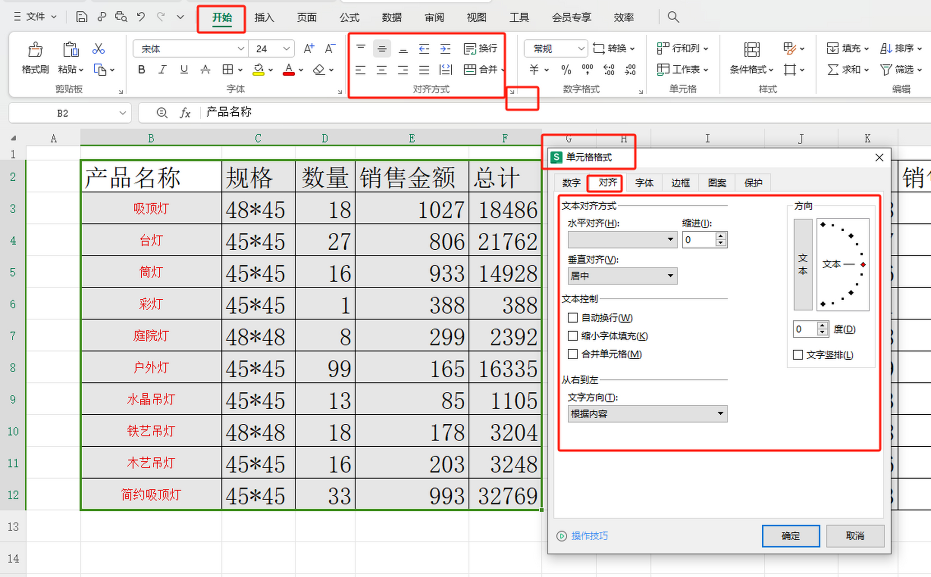The image size is (931, 577).
Task: Expand the font size dropdown showing 24
Action: click(286, 48)
